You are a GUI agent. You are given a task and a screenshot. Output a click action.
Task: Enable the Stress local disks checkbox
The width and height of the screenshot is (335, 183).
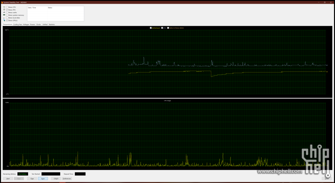pos(7,18)
